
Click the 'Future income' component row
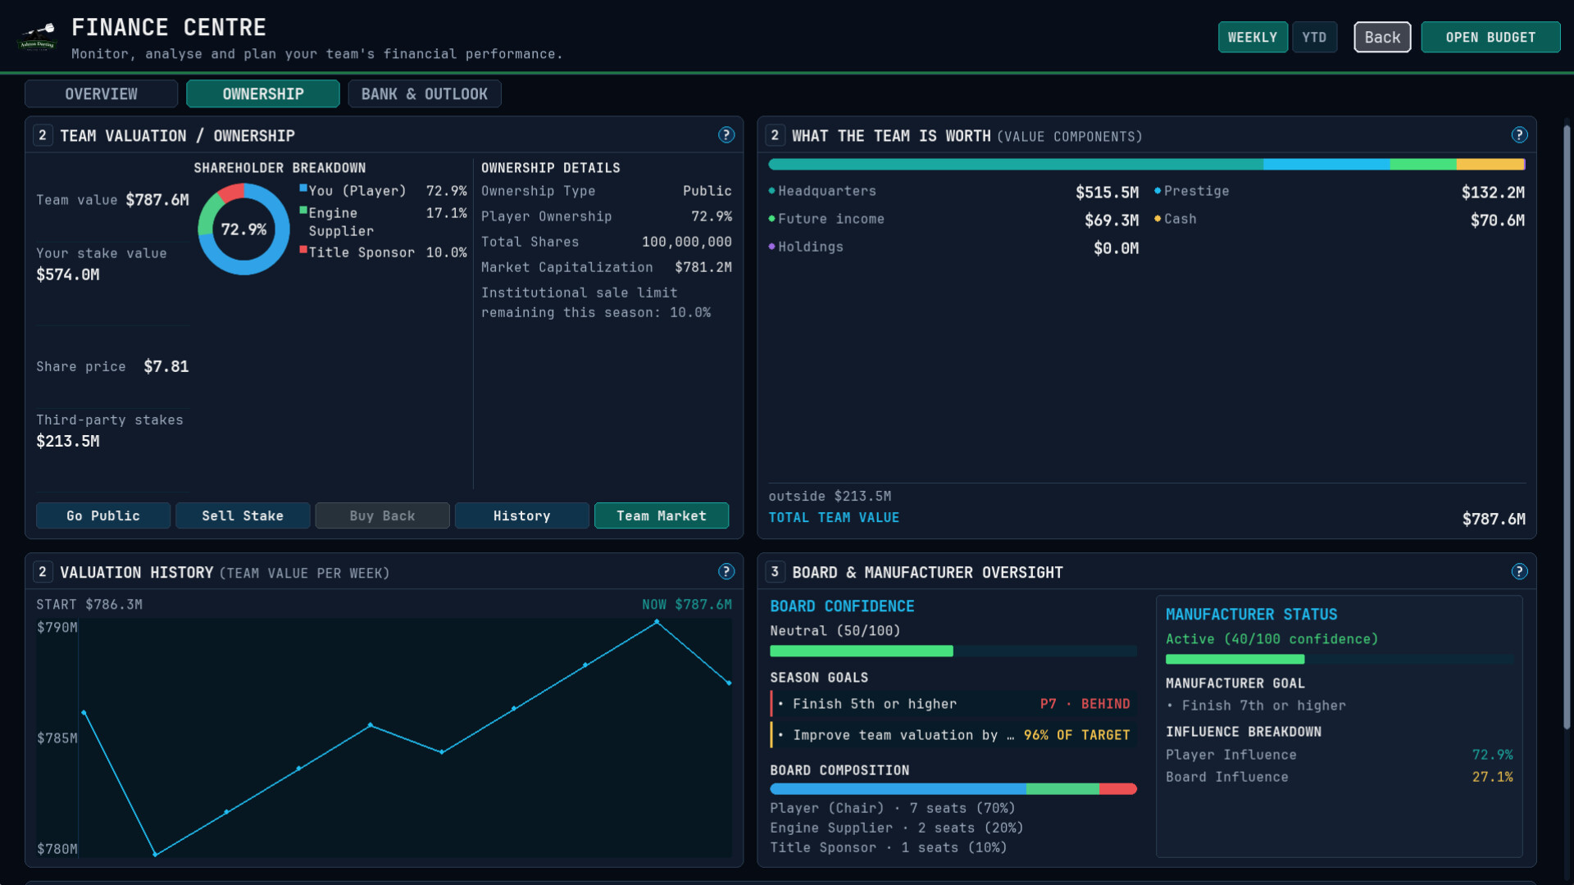coord(953,220)
